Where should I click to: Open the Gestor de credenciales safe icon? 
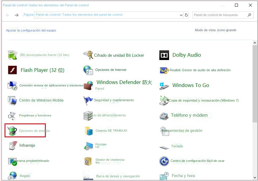pos(89,161)
